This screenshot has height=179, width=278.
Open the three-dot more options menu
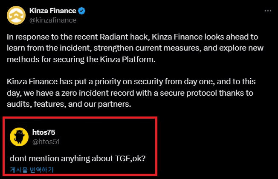click(x=268, y=11)
